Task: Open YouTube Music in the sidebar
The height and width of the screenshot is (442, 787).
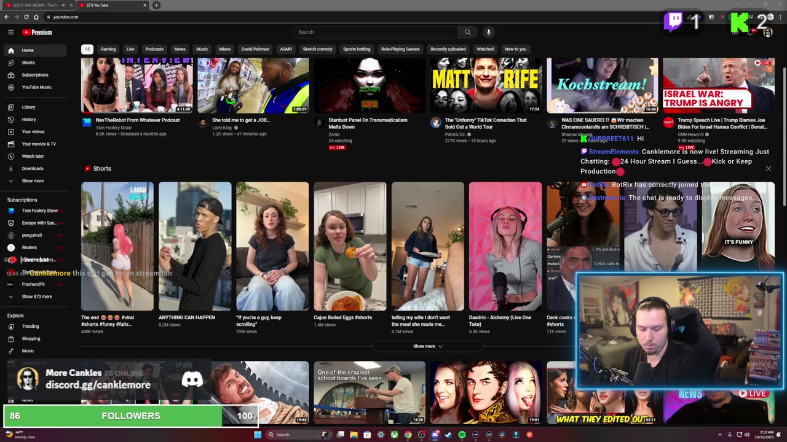Action: click(x=34, y=87)
